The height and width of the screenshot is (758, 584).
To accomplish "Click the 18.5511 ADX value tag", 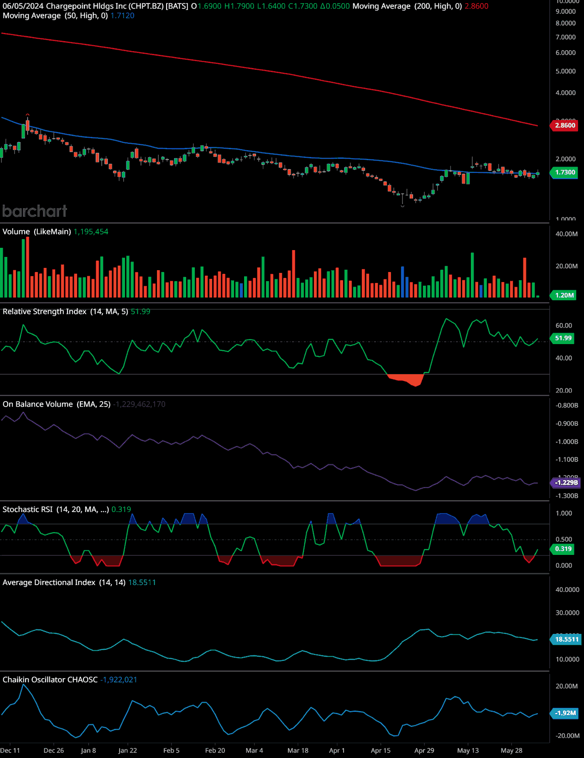I will [566, 639].
